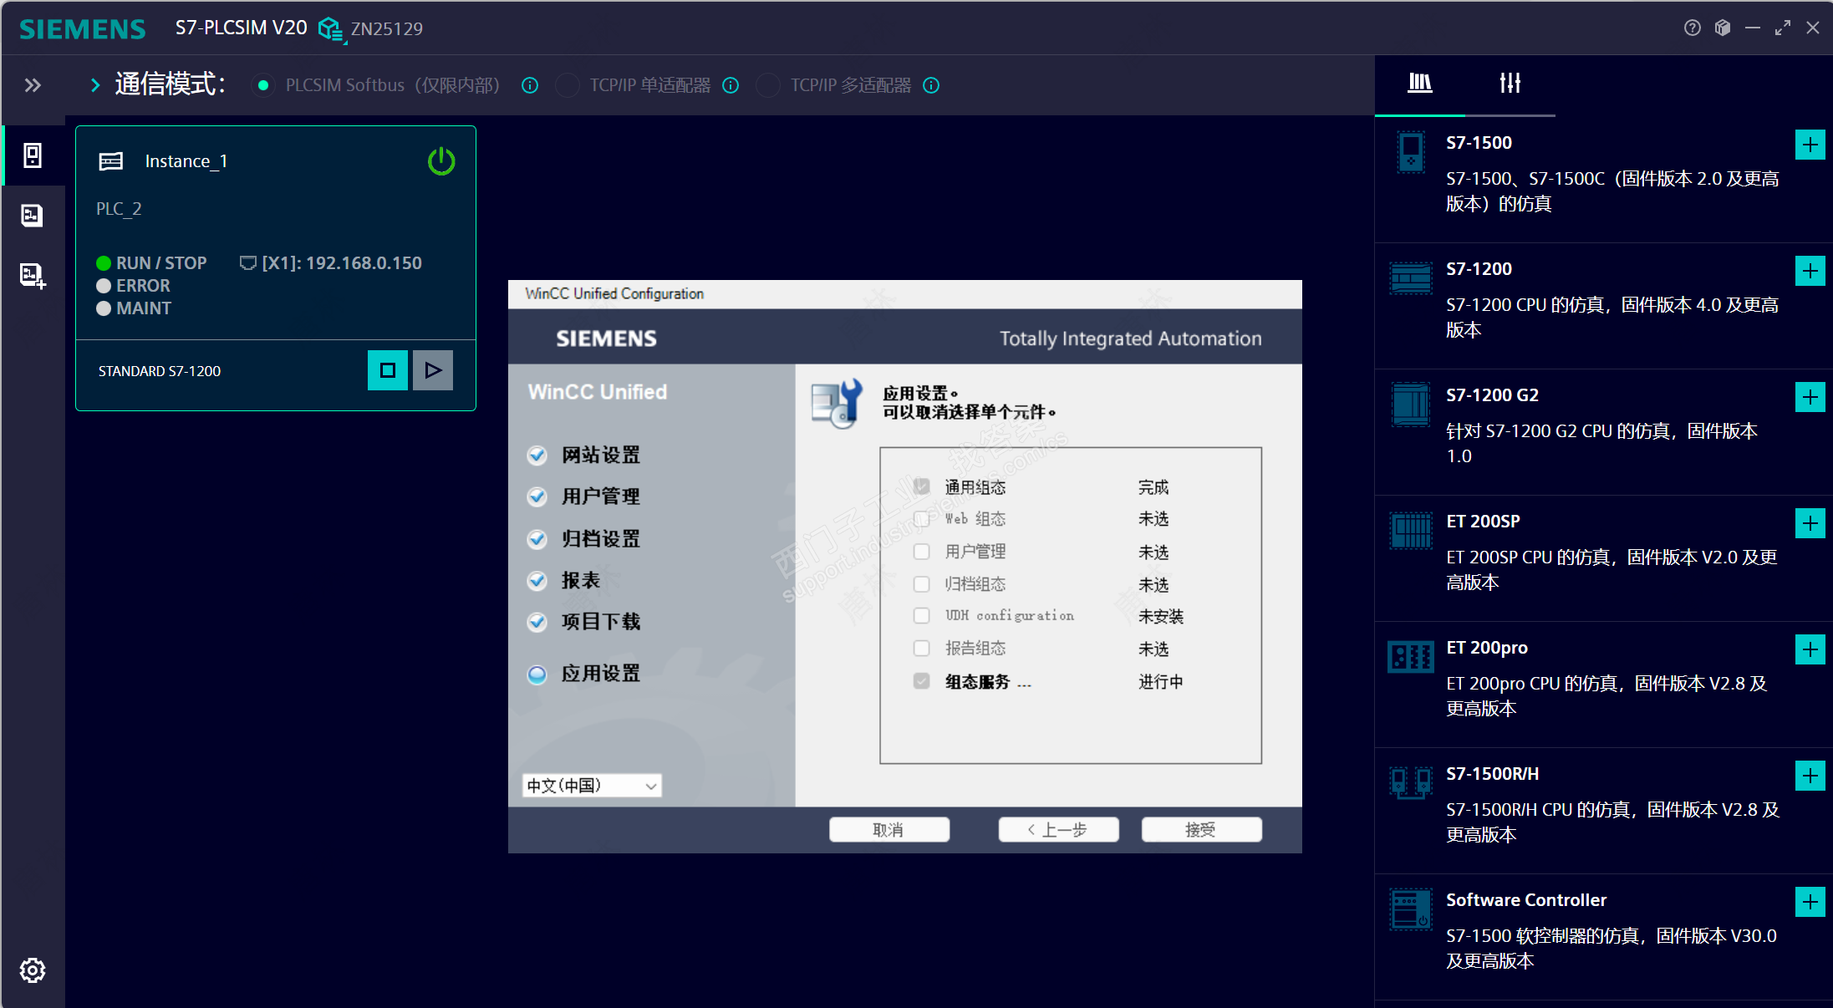Viewport: 1833px width, 1008px height.
Task: Check the 报告组态 checkbox
Action: click(921, 649)
